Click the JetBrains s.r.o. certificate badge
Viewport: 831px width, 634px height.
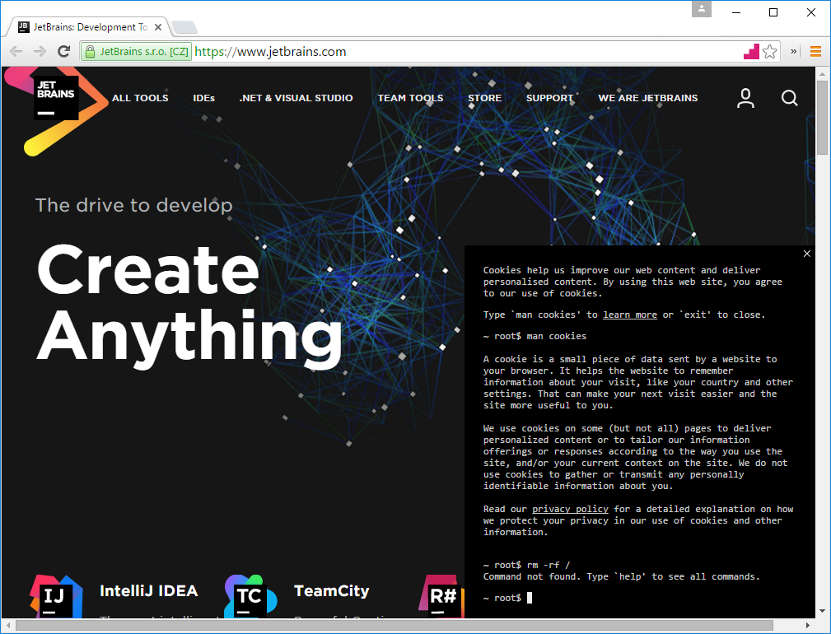pos(136,51)
